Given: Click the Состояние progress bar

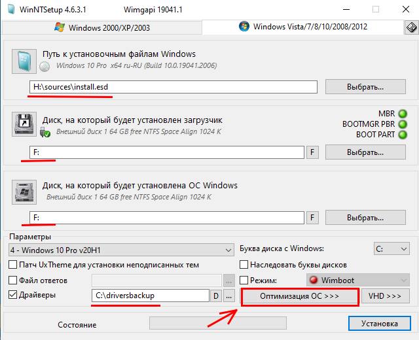Looking at the screenshot, I should [x=218, y=323].
